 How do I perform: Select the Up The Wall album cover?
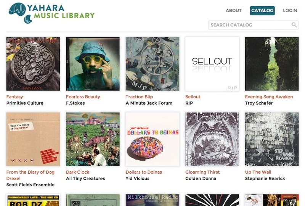272,139
